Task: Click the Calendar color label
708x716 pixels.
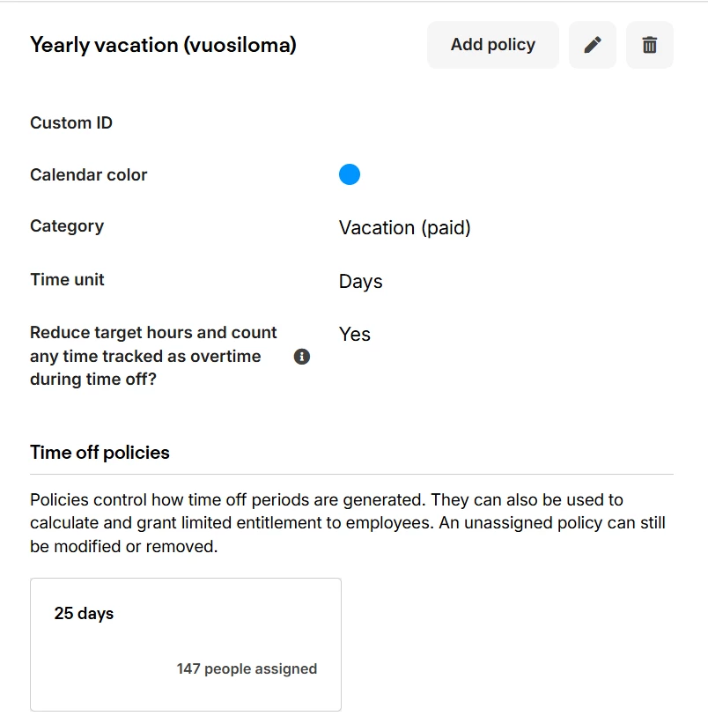Action: (x=88, y=174)
